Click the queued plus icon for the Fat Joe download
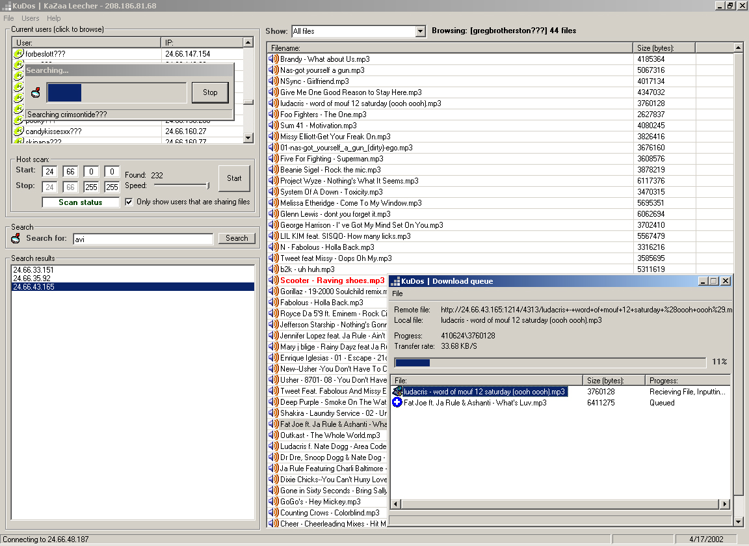 (397, 403)
